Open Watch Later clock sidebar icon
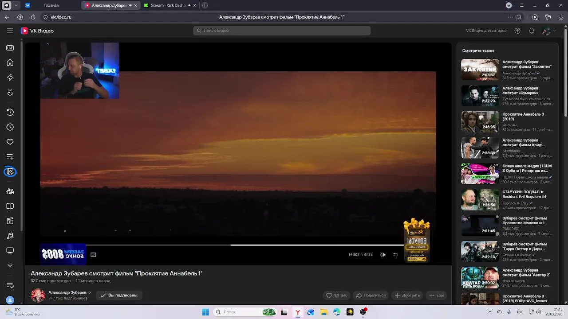Screen dimensions: 568x319 tap(10, 127)
